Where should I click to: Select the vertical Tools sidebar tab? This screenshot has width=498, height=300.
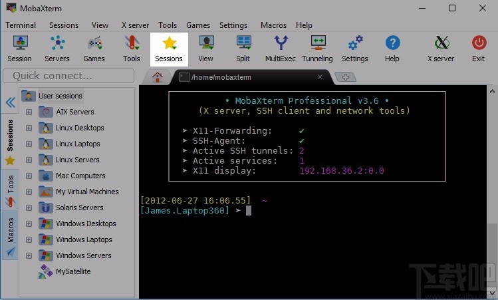[10, 191]
